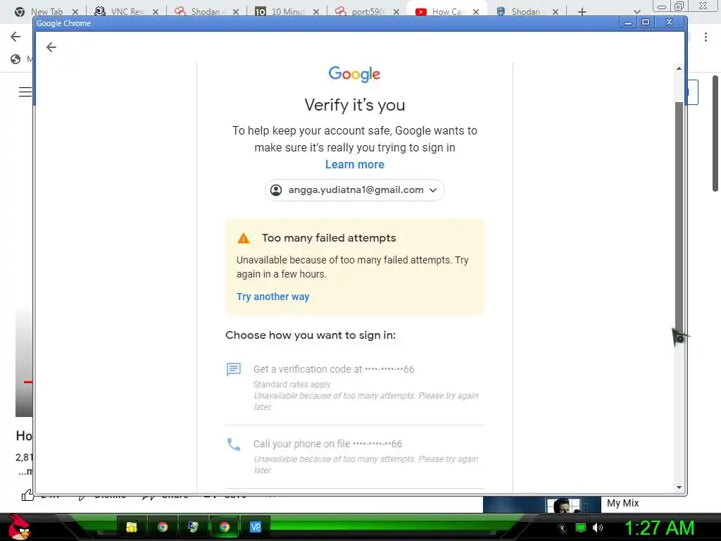Screen dimensions: 721x541
Task: Close the port:590 tab
Action: click(396, 12)
